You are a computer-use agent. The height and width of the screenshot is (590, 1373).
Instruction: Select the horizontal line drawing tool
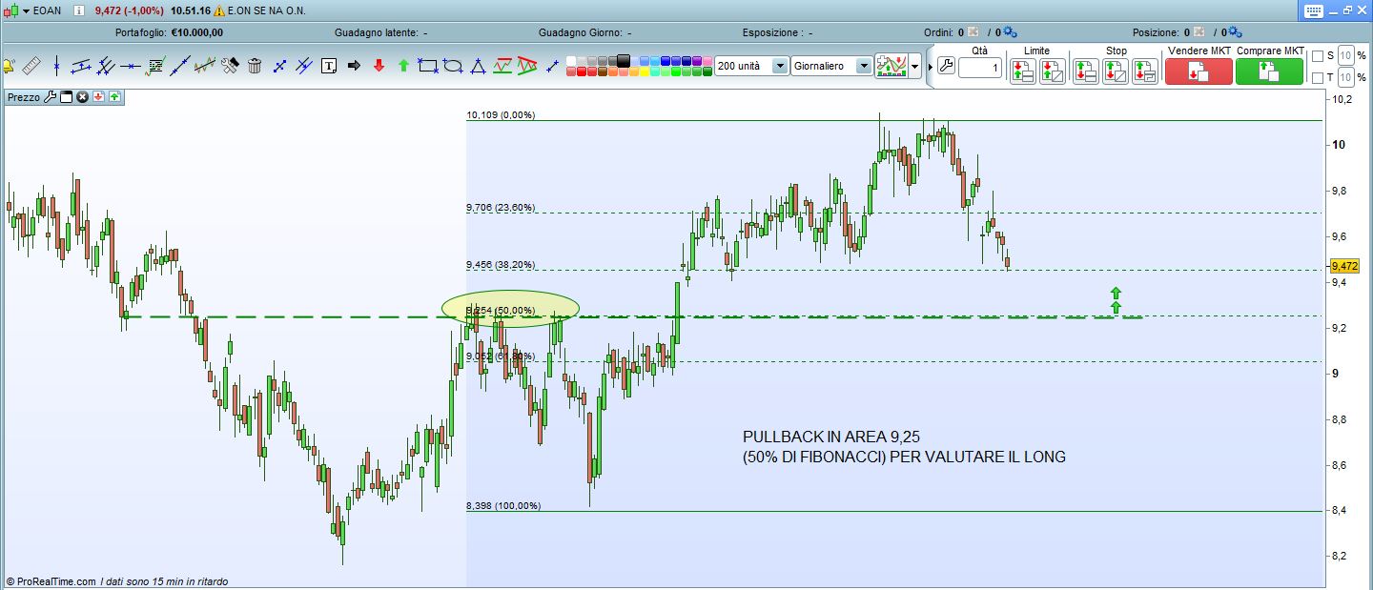(x=130, y=66)
